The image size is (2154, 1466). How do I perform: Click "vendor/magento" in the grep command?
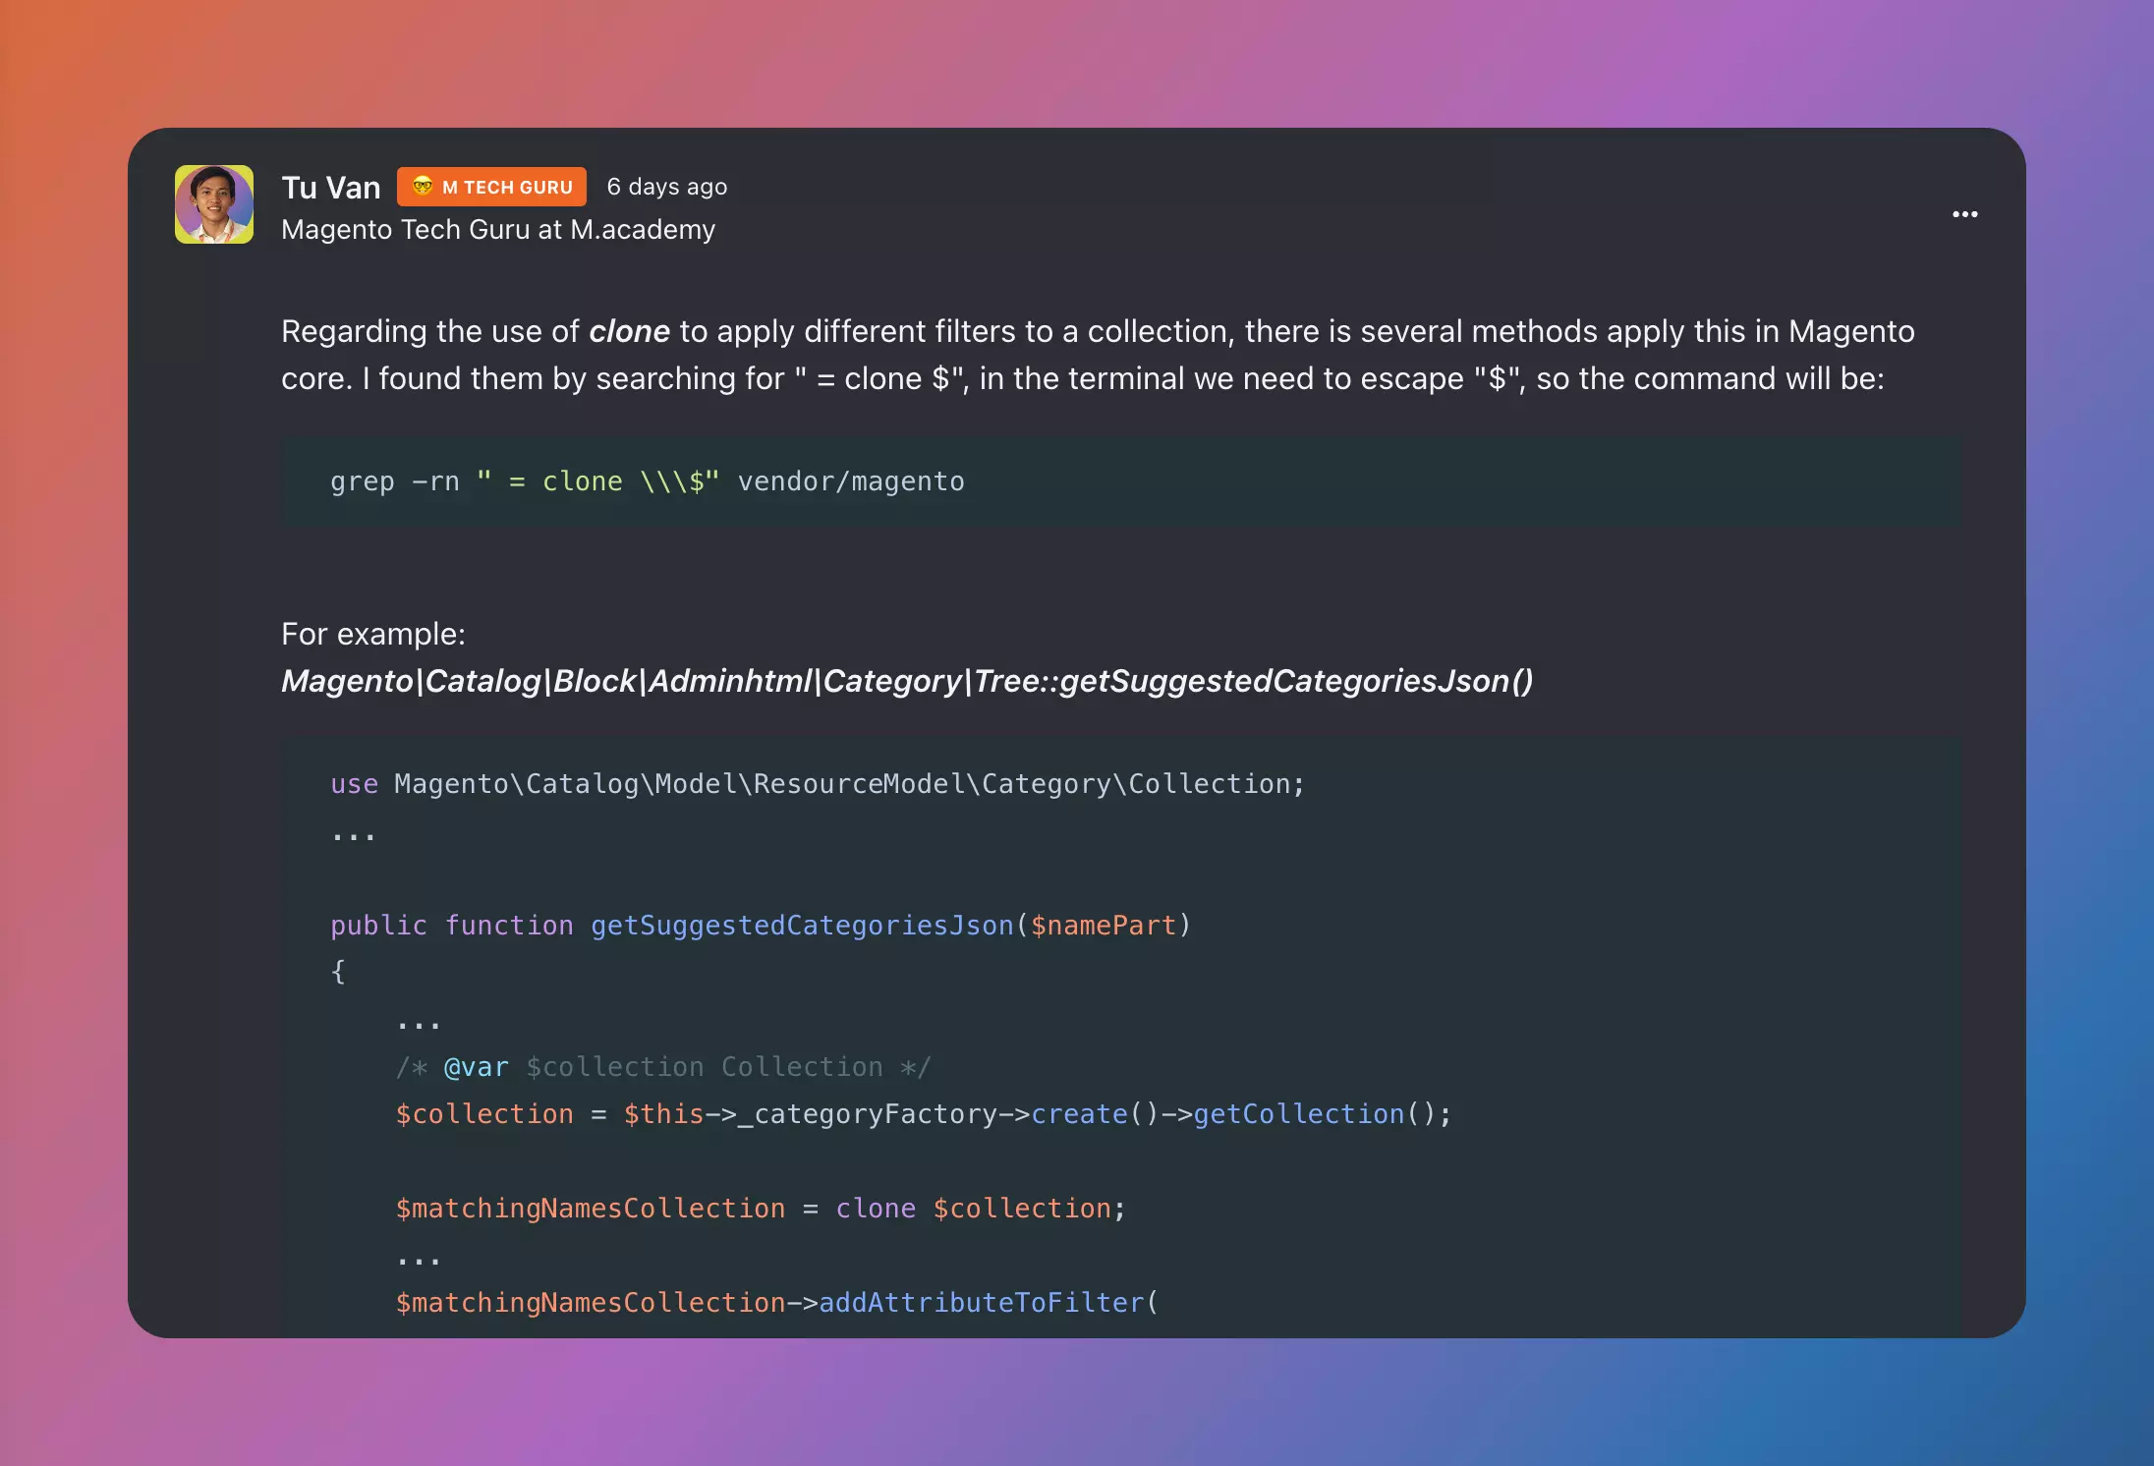(851, 481)
